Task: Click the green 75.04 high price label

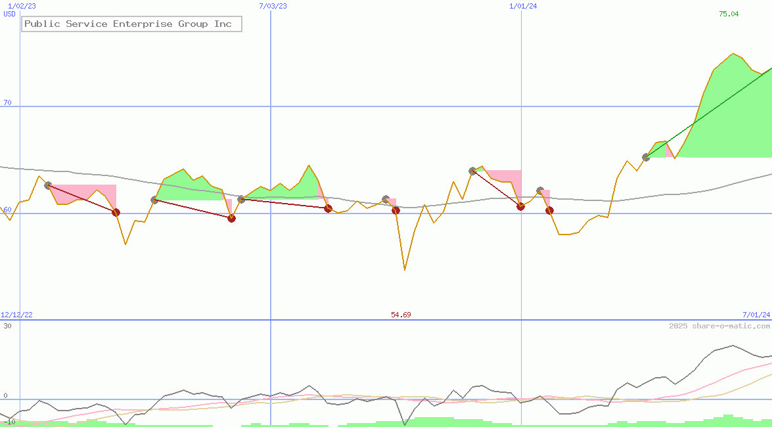Action: (729, 14)
